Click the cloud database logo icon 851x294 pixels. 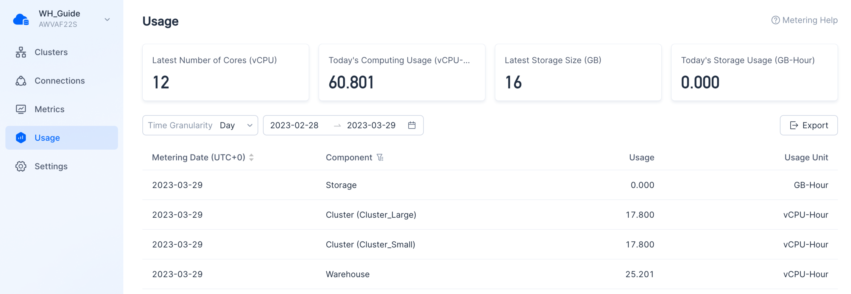(x=21, y=19)
